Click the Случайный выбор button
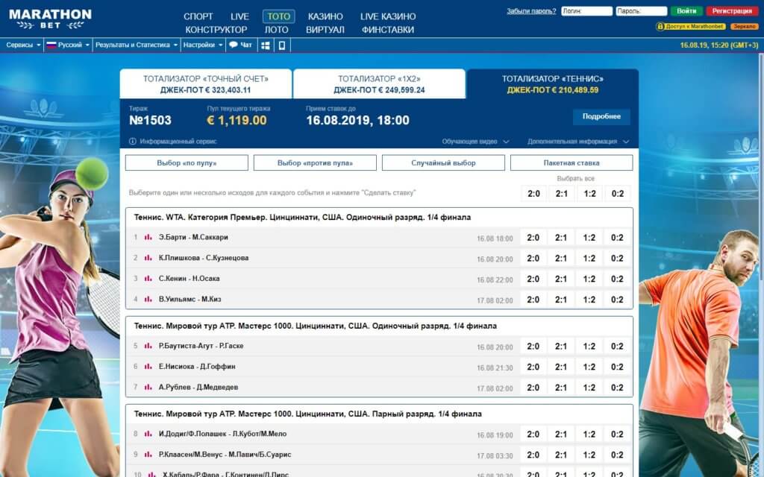 [x=443, y=162]
